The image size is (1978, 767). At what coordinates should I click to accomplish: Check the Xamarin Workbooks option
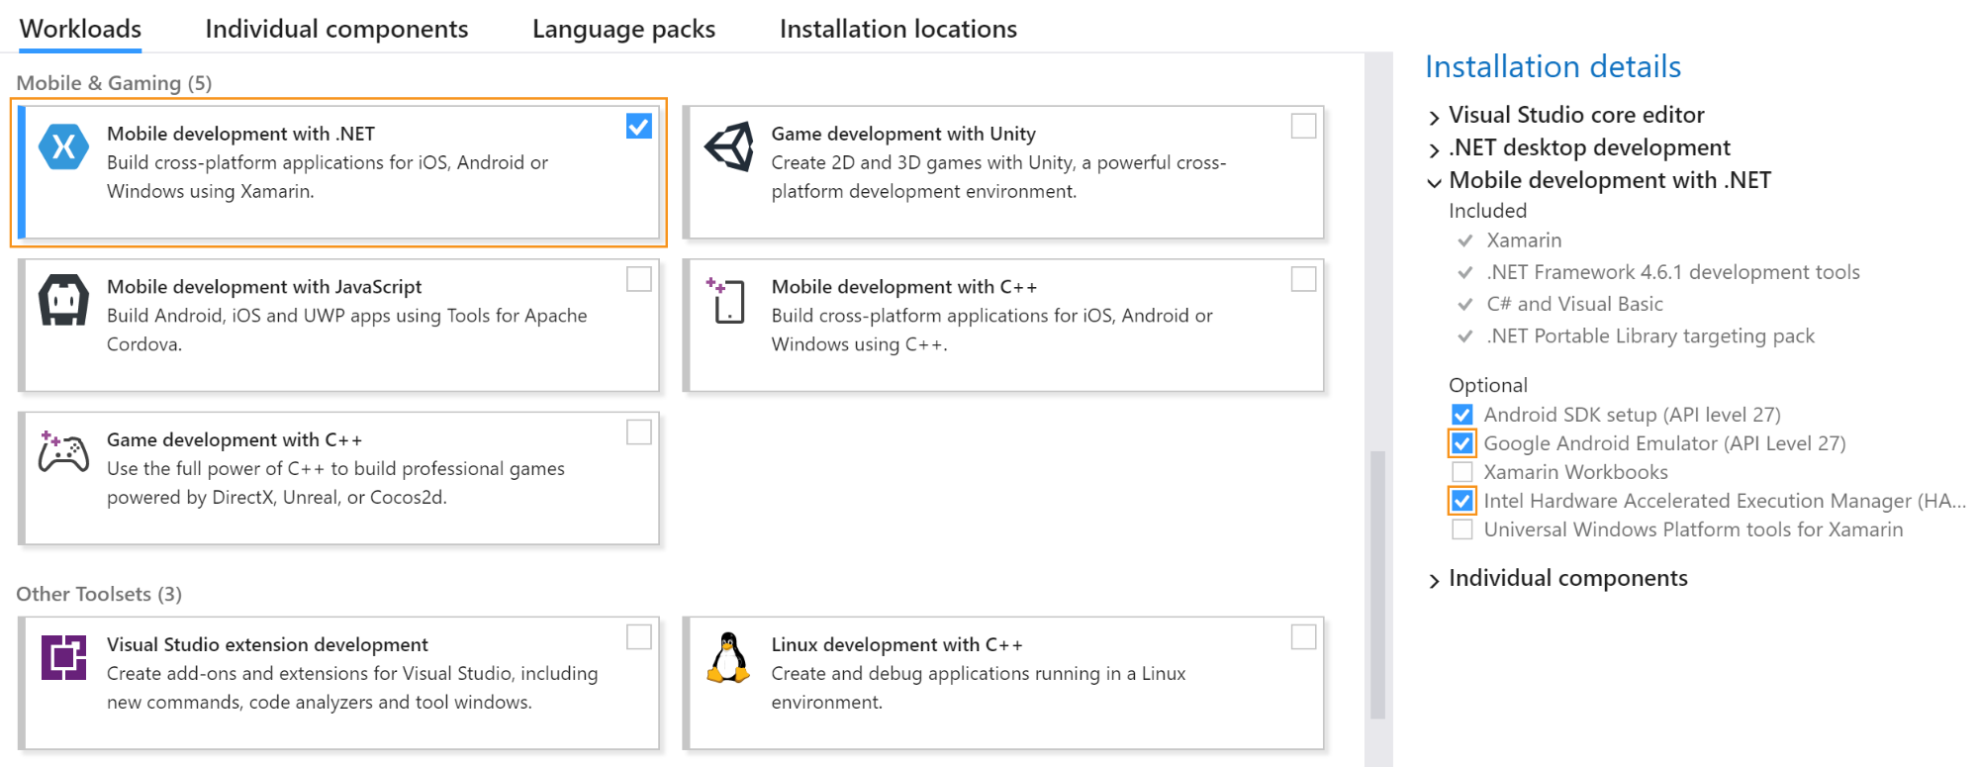(x=1461, y=472)
